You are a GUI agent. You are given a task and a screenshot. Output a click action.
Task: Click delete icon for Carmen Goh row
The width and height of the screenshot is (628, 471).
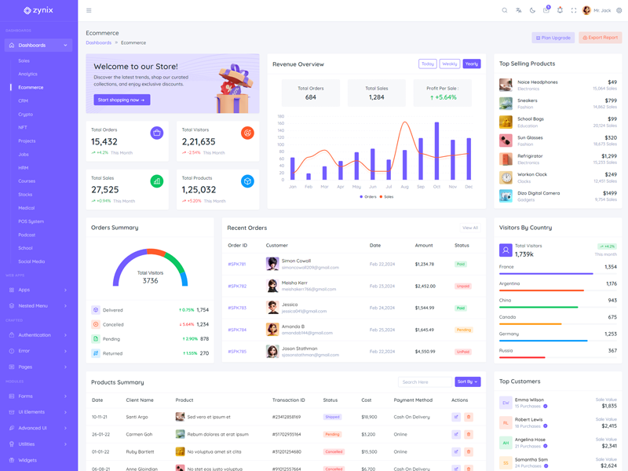[469, 434]
